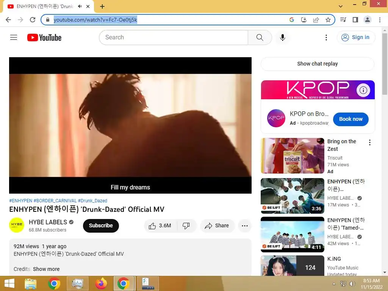Open the K.iNG playlist thumbnail

coord(293,266)
